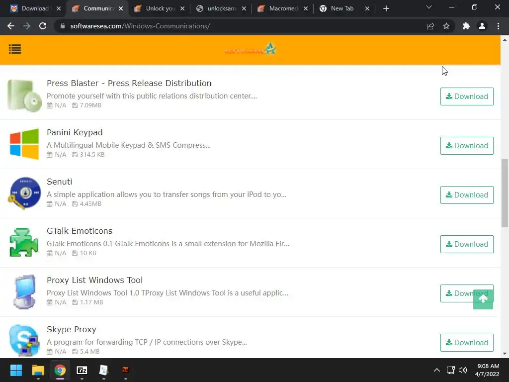Image resolution: width=509 pixels, height=382 pixels.
Task: Click the Panini Keypad Windows logo icon
Action: (24, 144)
